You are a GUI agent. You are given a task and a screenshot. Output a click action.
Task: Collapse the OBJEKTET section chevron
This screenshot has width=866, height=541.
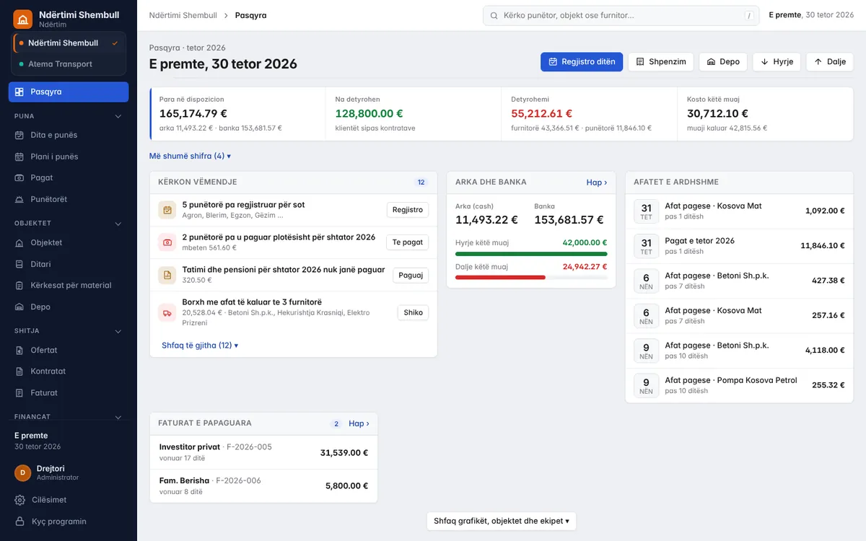tap(118, 224)
